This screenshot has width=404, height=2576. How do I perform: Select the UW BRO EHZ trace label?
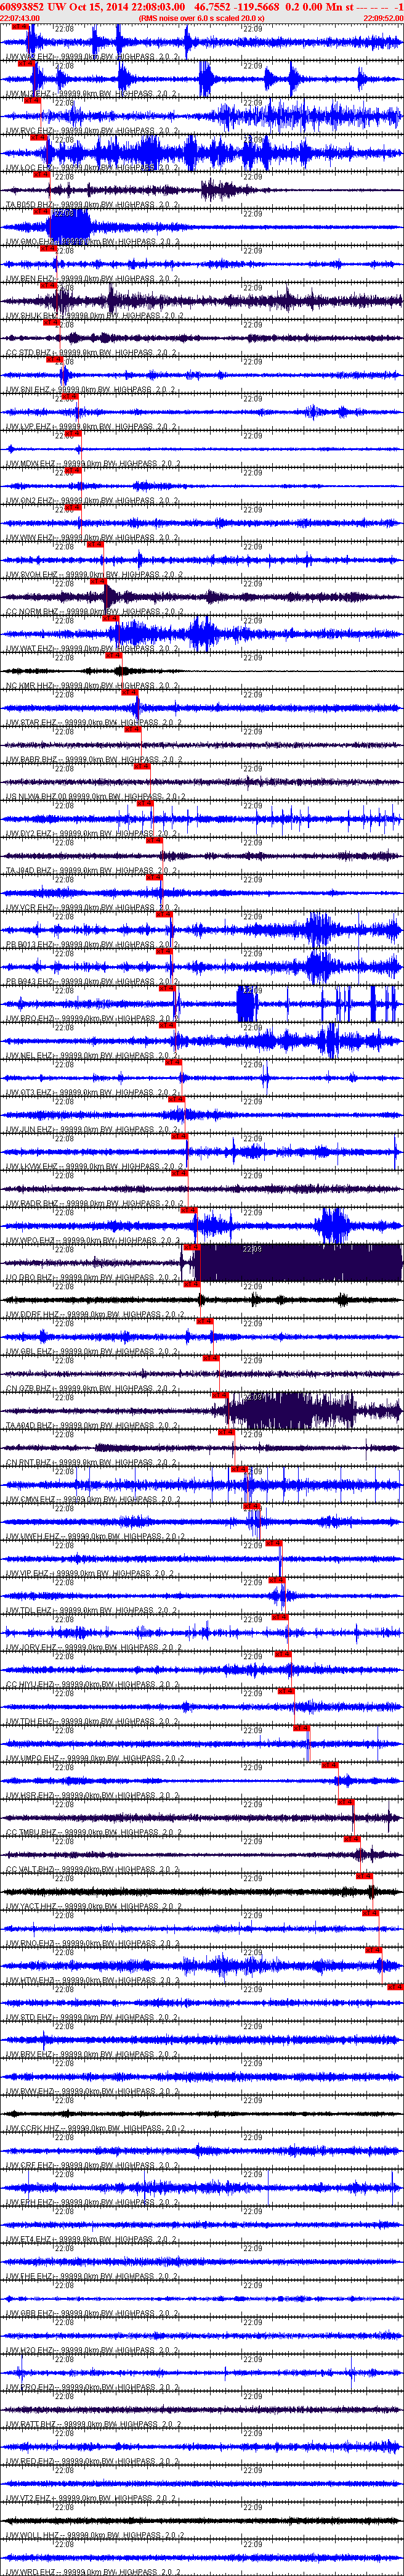pyautogui.click(x=93, y=1018)
